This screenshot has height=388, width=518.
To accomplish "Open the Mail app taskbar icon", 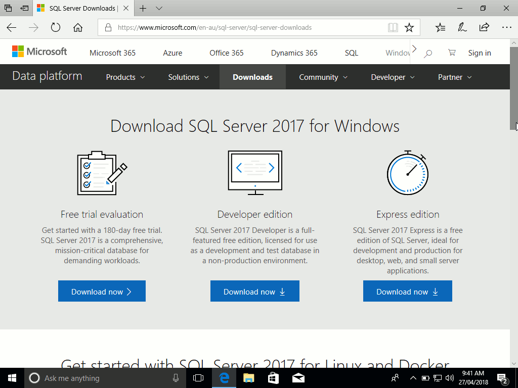I will point(298,378).
